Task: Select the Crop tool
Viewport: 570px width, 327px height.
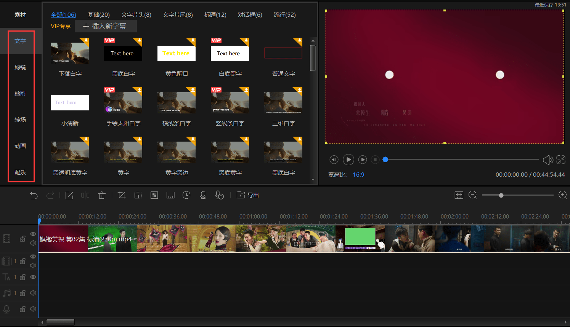Action: 122,195
